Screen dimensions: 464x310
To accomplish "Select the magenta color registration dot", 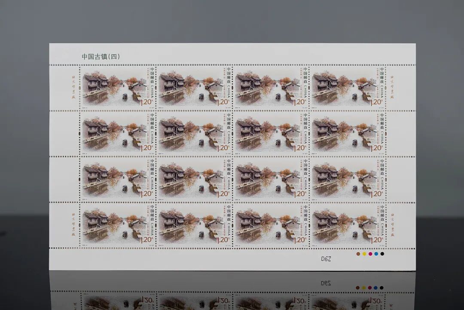I will coord(370,254).
